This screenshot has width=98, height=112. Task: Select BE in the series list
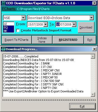click(9, 31)
